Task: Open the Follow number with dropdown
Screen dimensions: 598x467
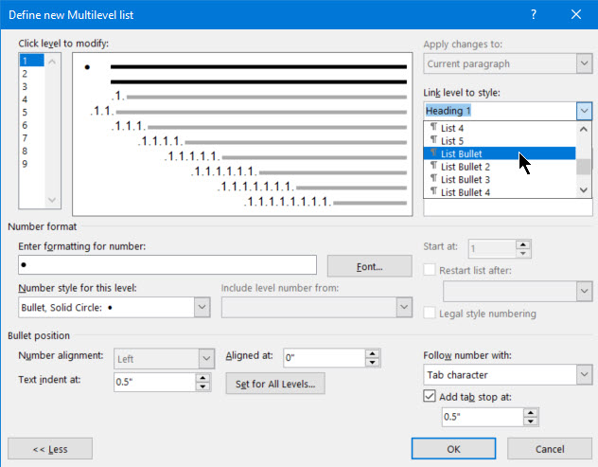Action: click(x=584, y=374)
